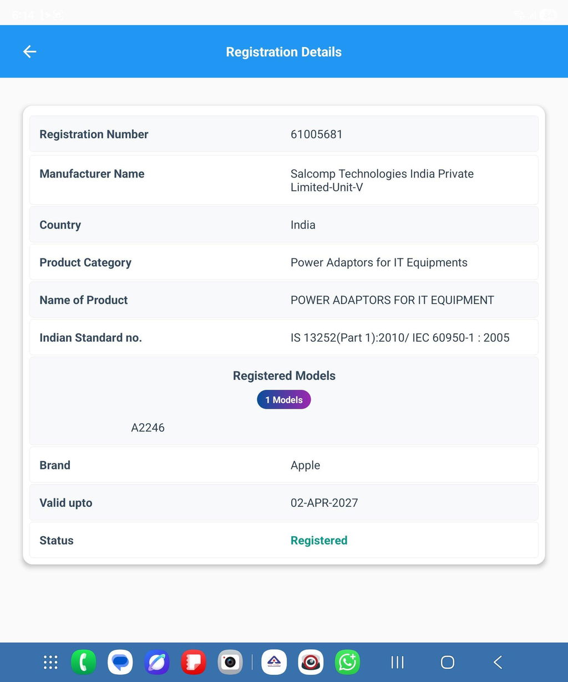This screenshot has width=568, height=682.
Task: Launch the red Notes app icon
Action: [x=194, y=662]
